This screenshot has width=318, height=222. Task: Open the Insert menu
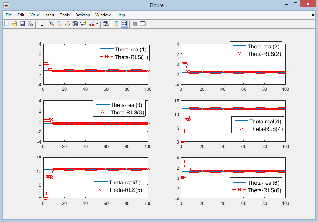49,15
